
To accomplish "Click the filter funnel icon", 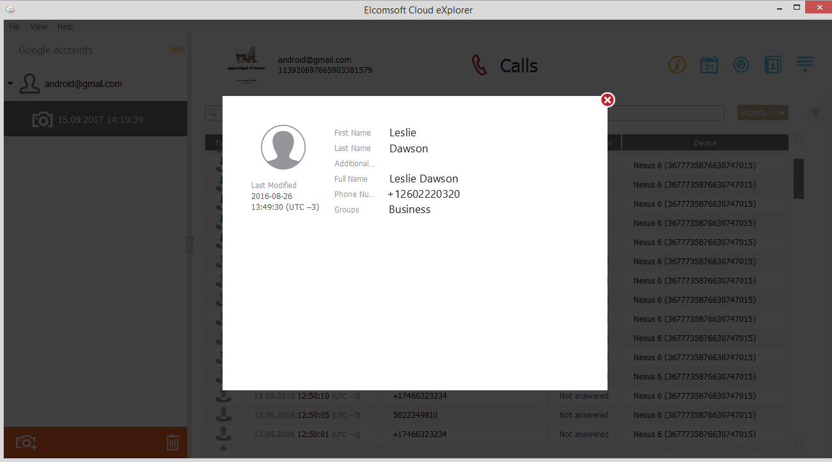I will [815, 113].
